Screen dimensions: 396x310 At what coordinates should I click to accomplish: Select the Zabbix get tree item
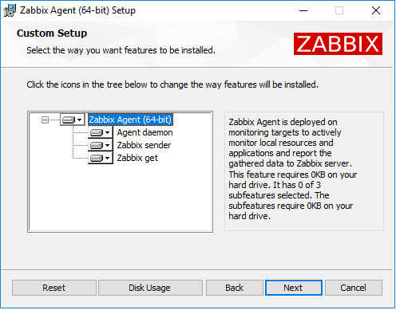pos(137,158)
